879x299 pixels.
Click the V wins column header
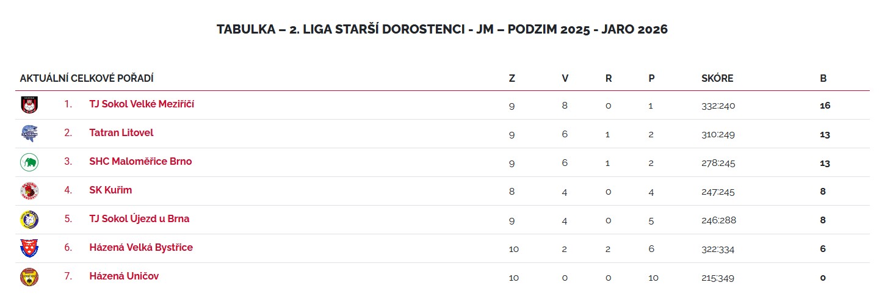point(565,79)
